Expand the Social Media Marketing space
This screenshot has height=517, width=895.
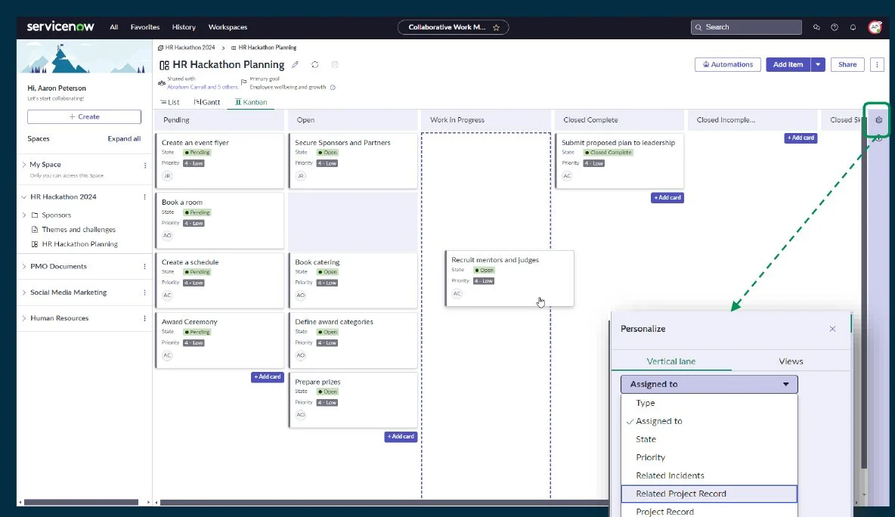(24, 293)
